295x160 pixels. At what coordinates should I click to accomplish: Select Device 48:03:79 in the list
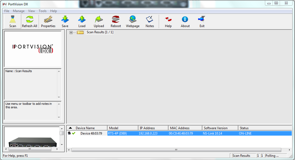[x=91, y=133]
